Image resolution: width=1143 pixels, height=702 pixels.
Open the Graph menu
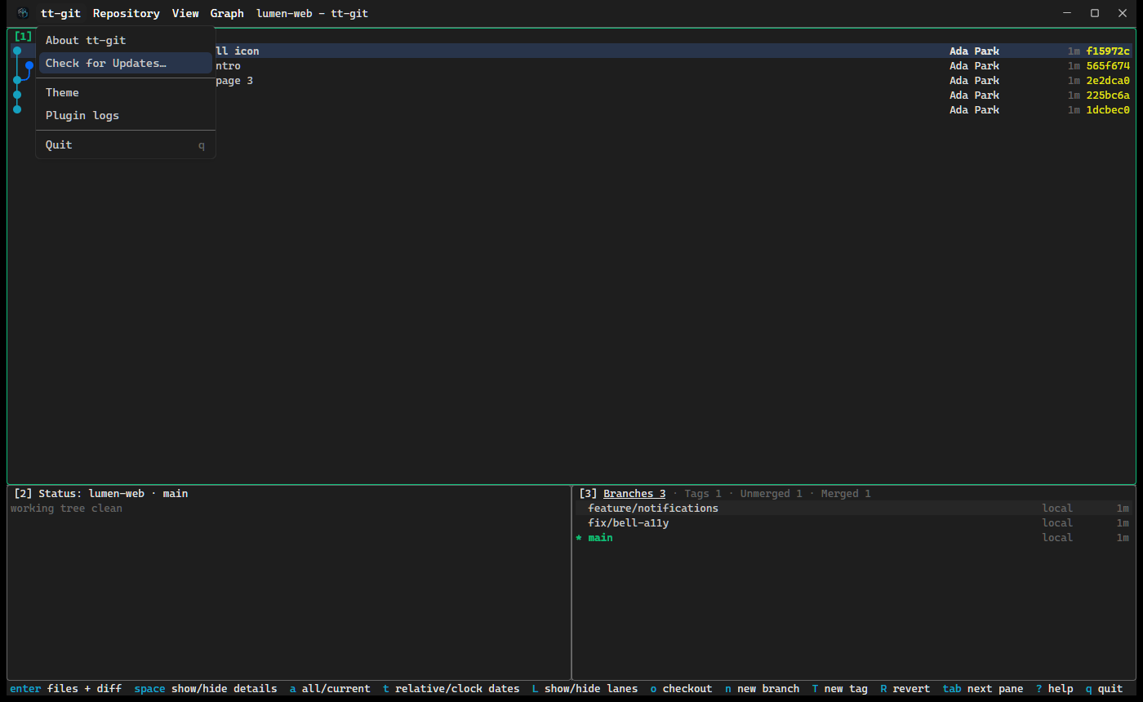[x=227, y=13]
